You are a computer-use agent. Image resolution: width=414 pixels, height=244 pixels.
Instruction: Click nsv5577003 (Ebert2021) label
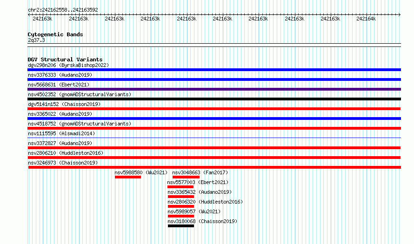coord(198,182)
